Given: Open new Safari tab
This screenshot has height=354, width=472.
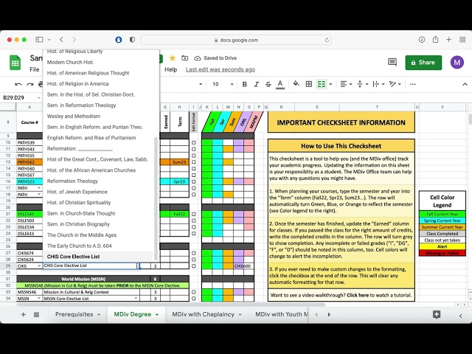Looking at the screenshot, I should pyautogui.click(x=449, y=39).
